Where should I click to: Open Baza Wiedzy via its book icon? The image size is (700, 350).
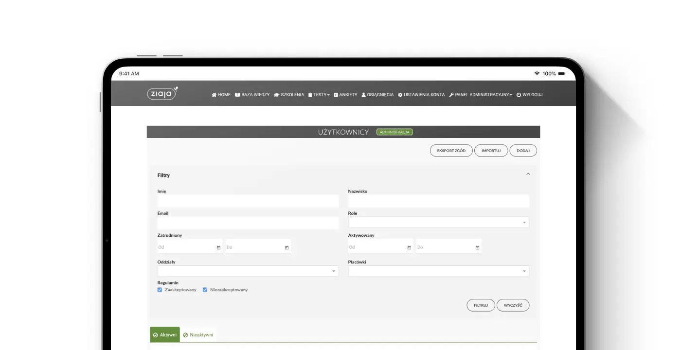(237, 95)
